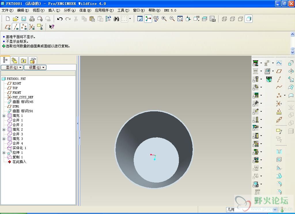
Task: Click the 在此插入 marker
Action: (x=17, y=162)
